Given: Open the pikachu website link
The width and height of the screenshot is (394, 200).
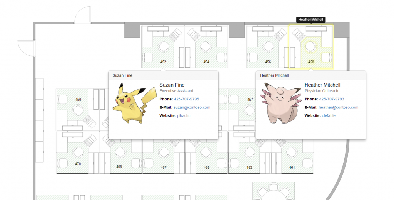Looking at the screenshot, I should 184,116.
